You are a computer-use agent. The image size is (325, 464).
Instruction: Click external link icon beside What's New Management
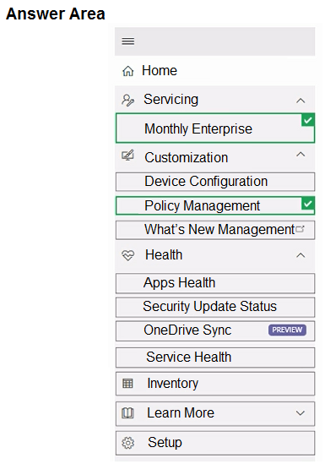[x=301, y=229]
